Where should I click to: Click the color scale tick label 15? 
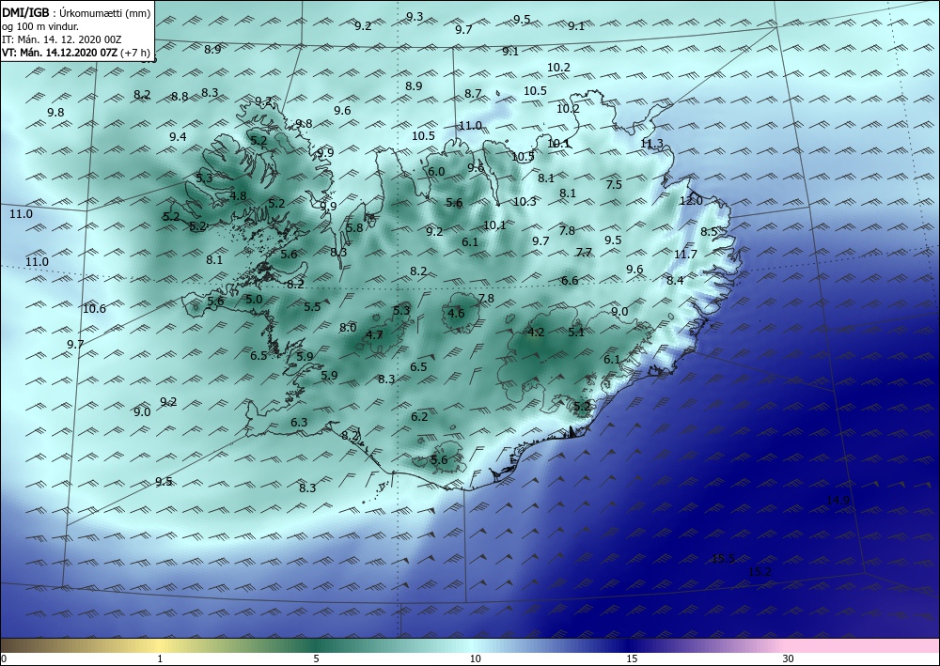coord(632,658)
